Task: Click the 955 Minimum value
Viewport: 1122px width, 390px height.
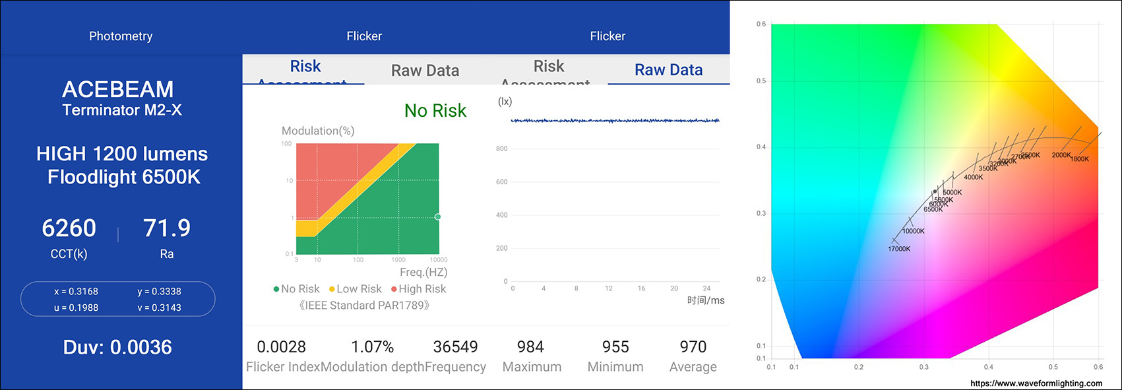Action: pos(615,347)
